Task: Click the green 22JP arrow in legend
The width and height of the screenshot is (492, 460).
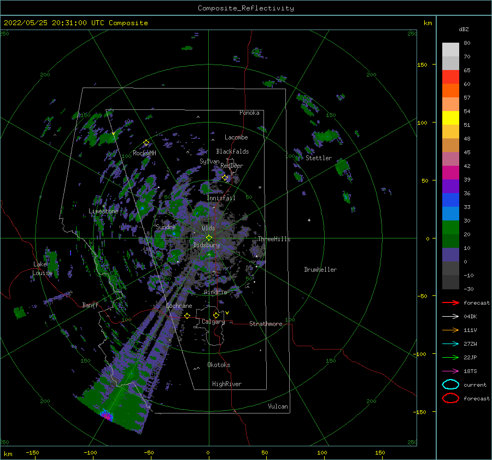Action: (450, 357)
